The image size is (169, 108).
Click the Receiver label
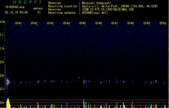(55, 9)
